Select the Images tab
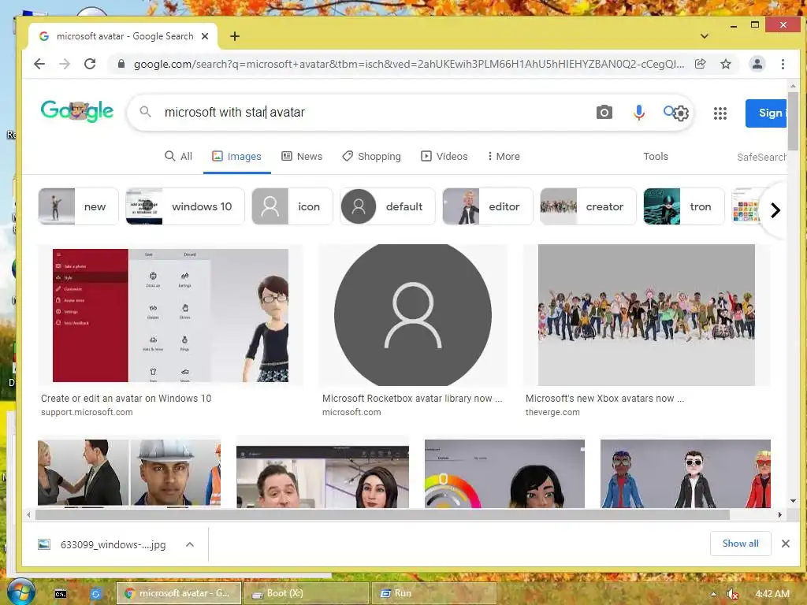This screenshot has width=807, height=605. [236, 156]
